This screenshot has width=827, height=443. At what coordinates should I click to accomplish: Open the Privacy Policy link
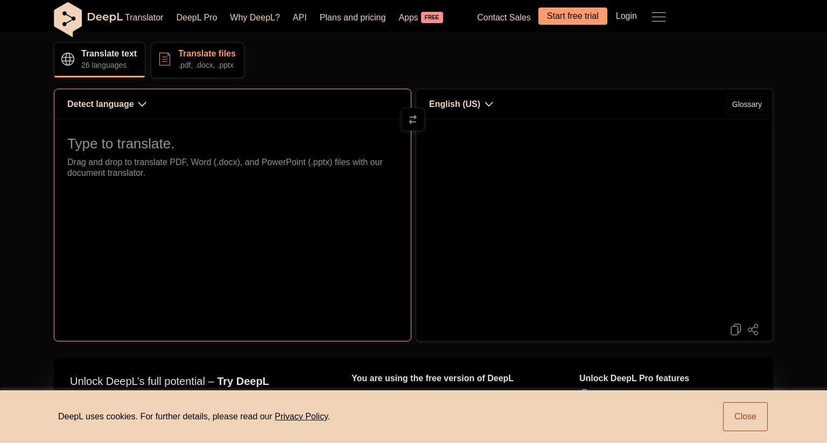tap(301, 417)
